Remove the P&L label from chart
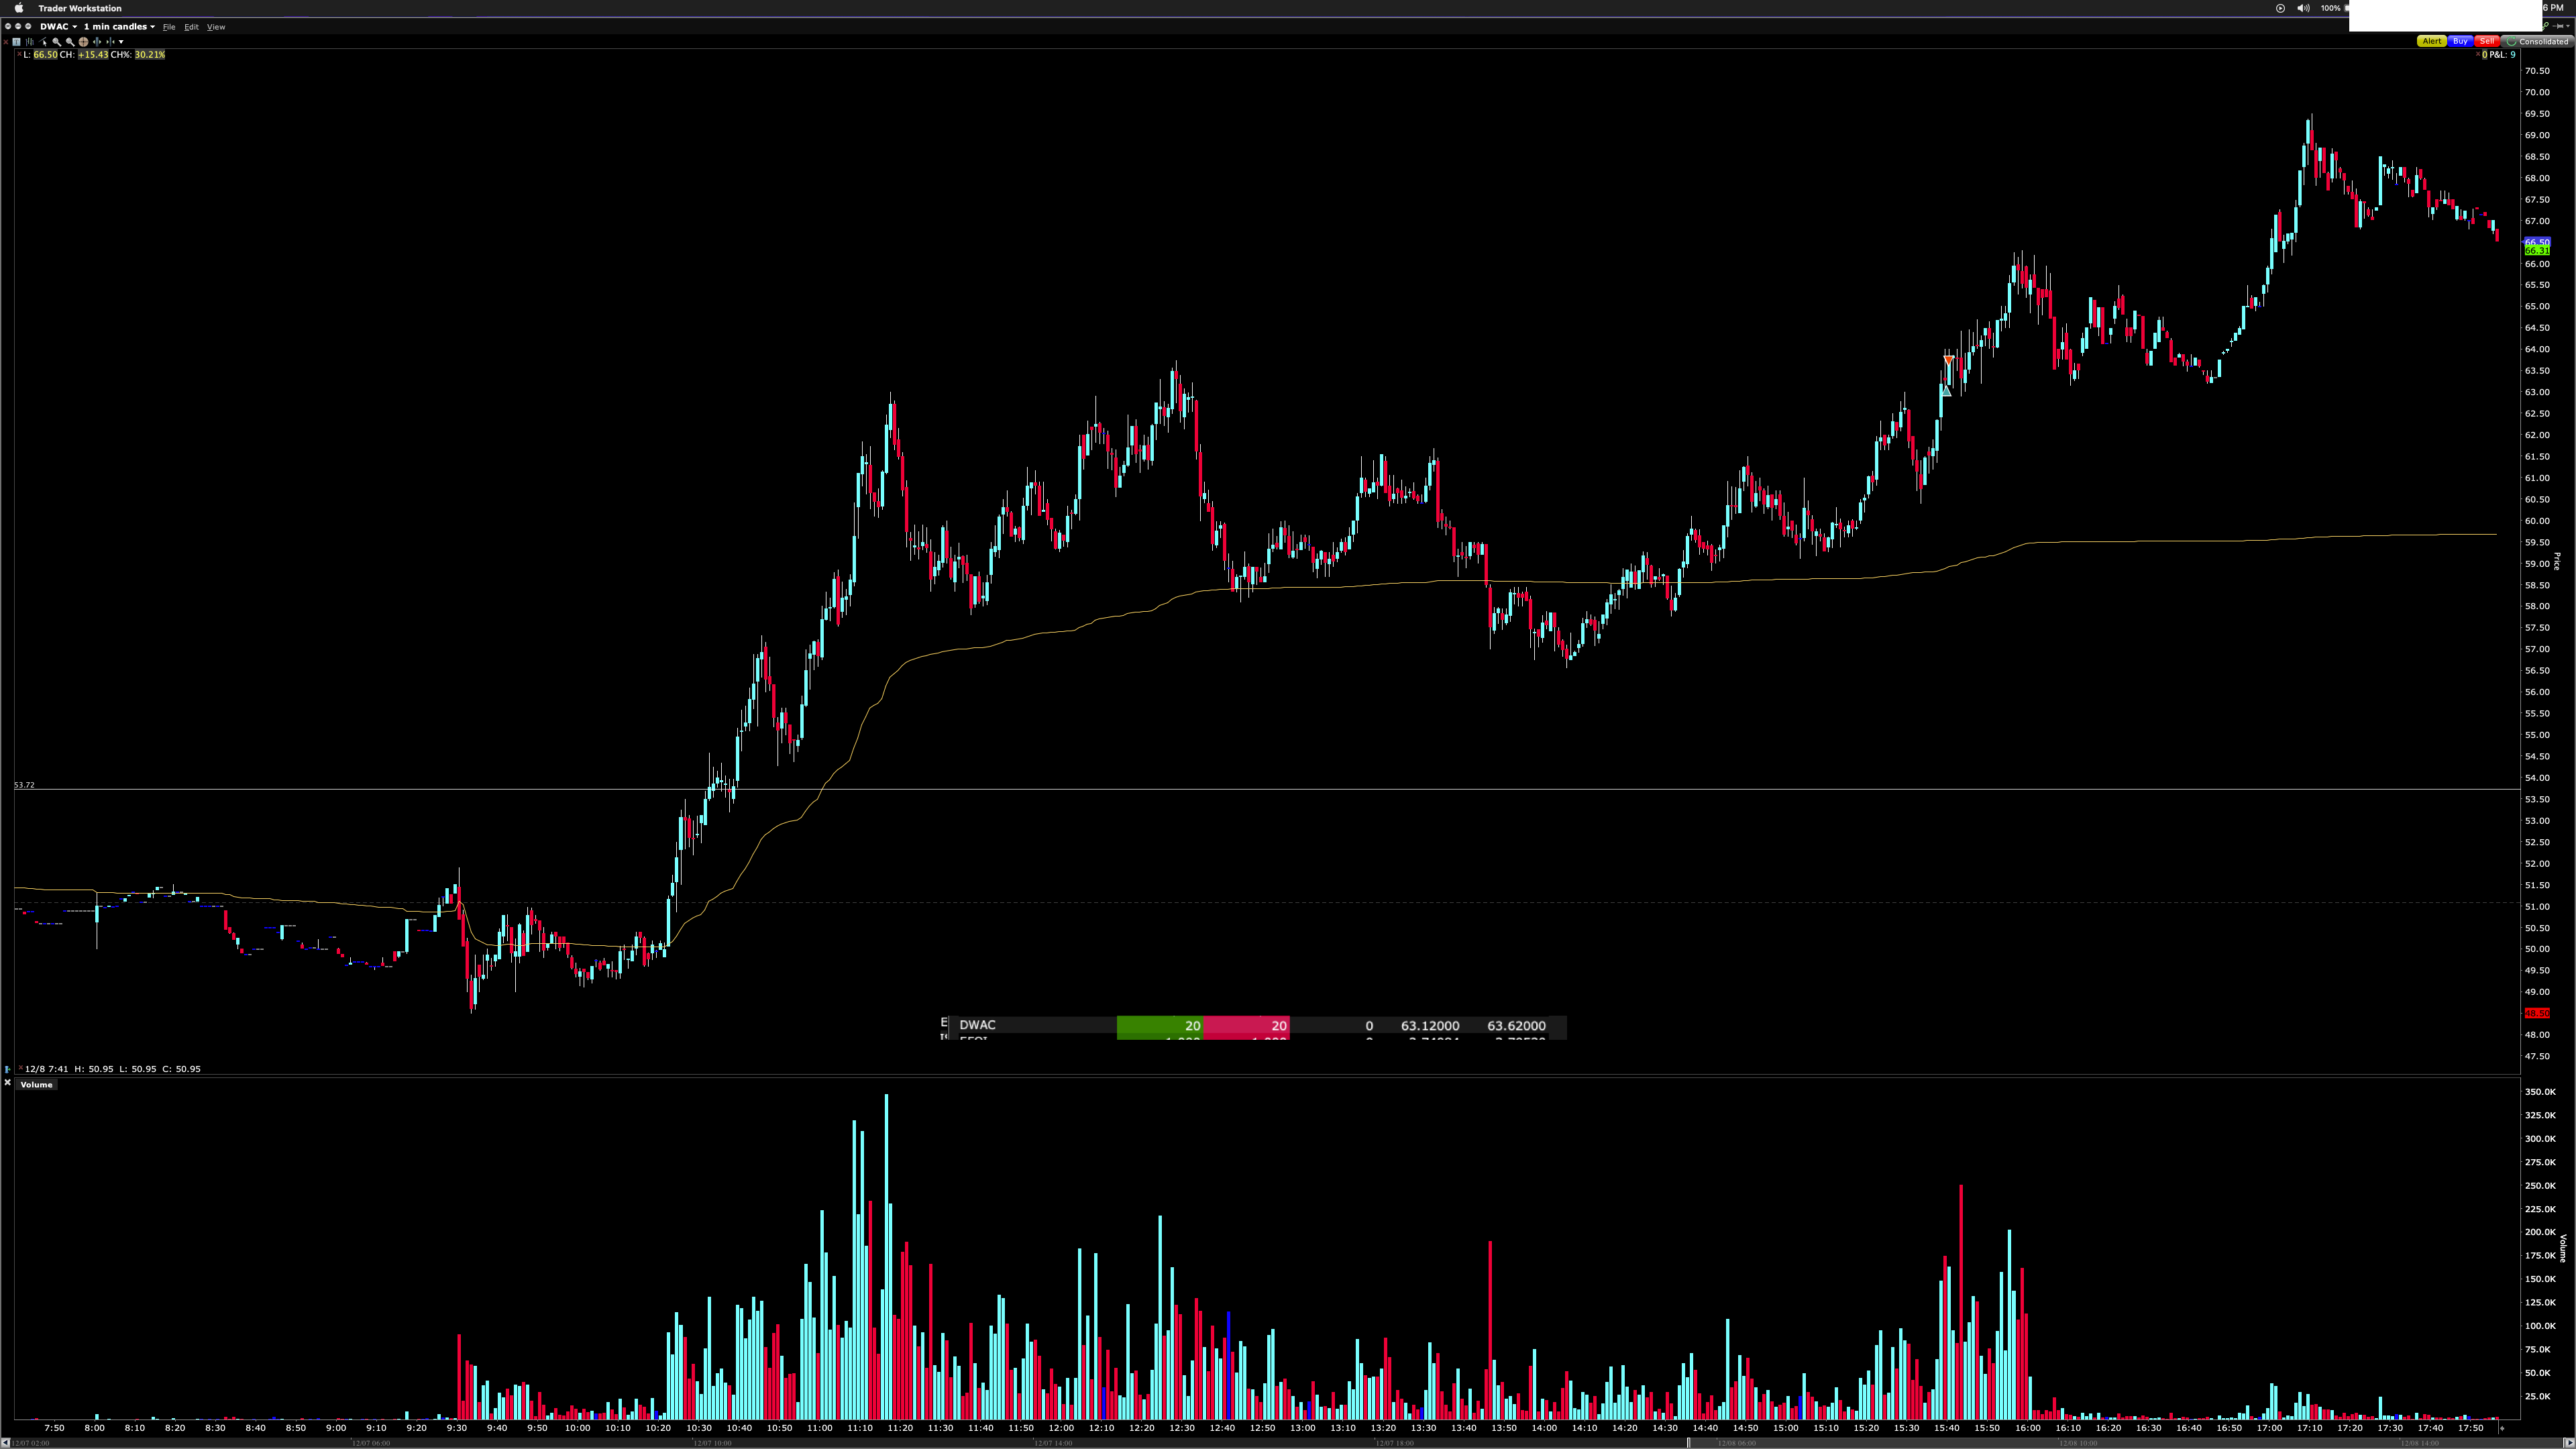 pos(2478,54)
